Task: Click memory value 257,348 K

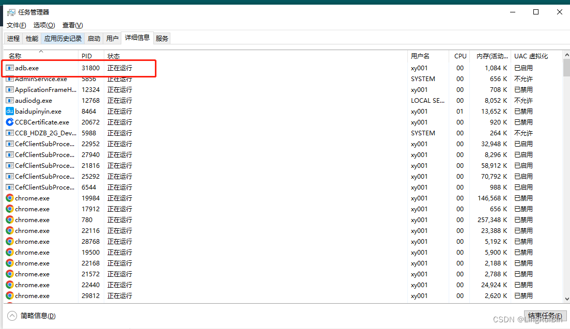Action: 492,220
